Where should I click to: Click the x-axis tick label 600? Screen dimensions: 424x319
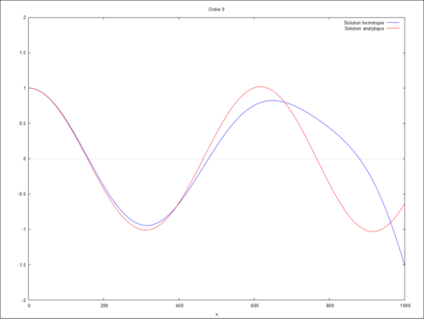click(x=254, y=305)
